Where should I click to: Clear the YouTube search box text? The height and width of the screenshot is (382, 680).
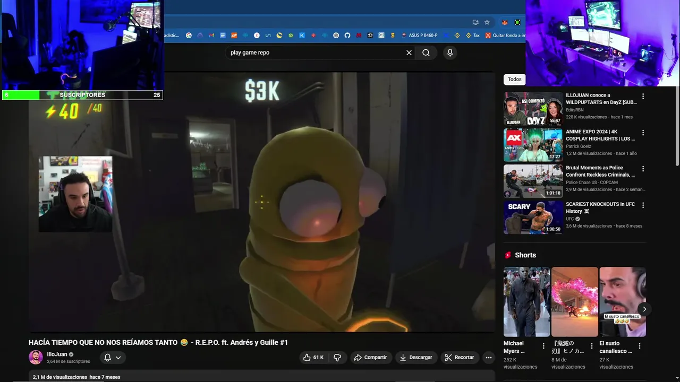(409, 53)
